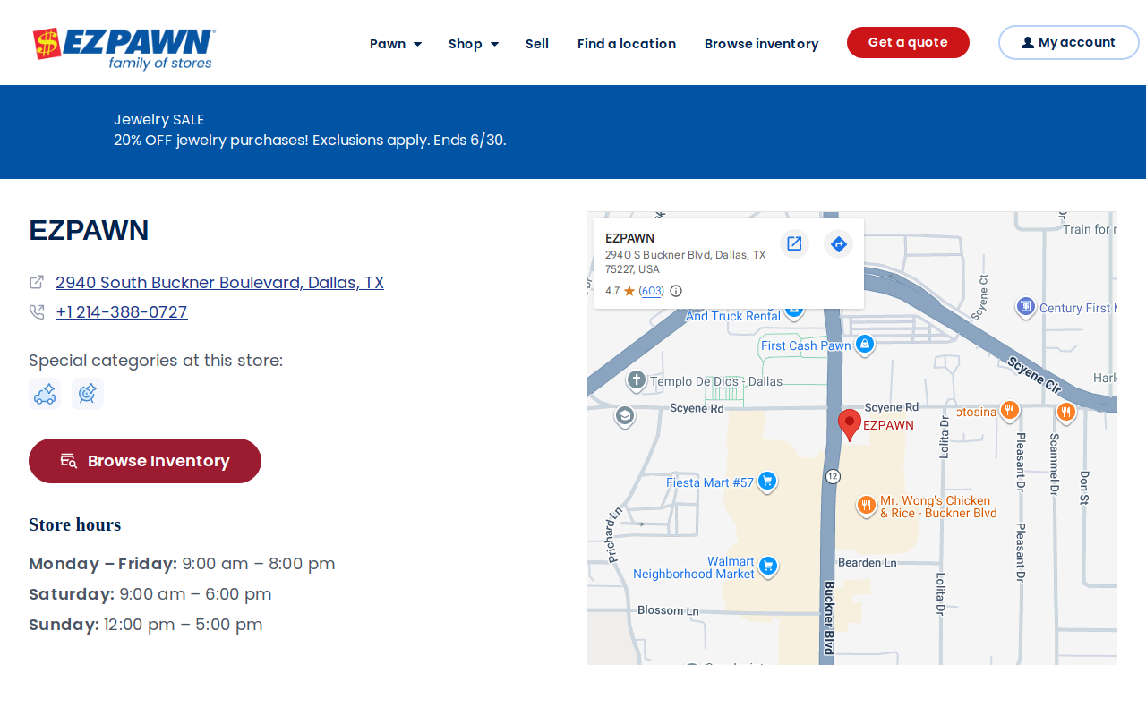Image resolution: width=1146 pixels, height=716 pixels.
Task: Select Walmart Neighborhood Market cart marker
Action: (x=767, y=566)
